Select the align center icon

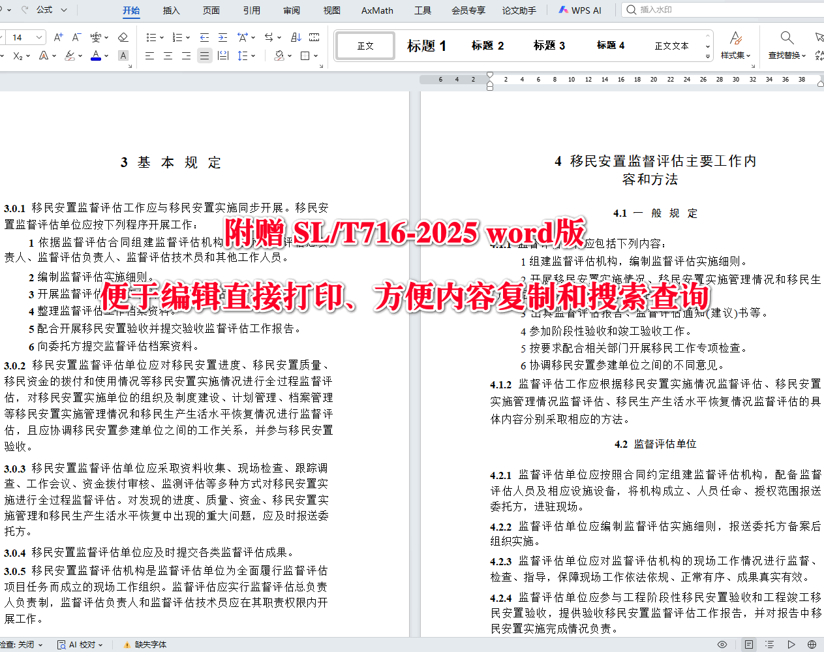[168, 55]
